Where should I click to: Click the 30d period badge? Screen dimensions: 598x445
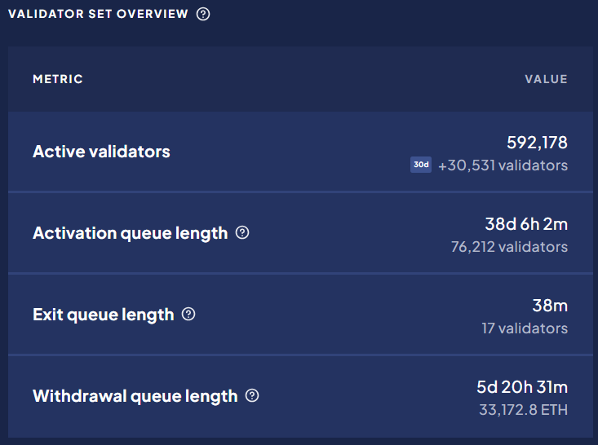tap(421, 165)
